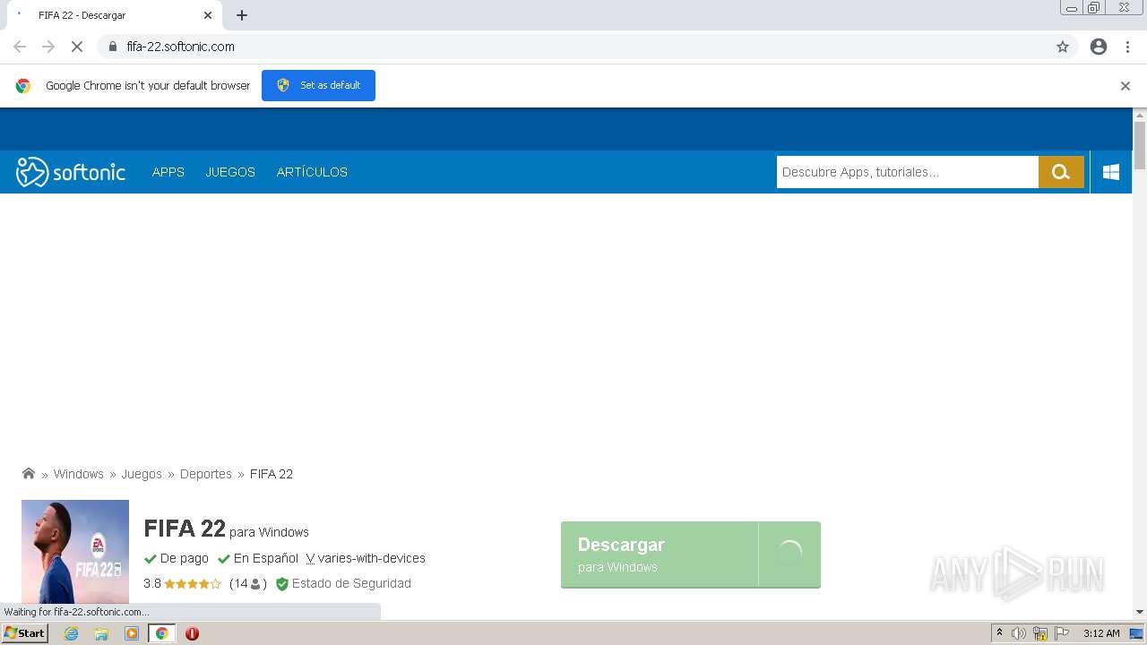Click the star rating stars

click(193, 584)
